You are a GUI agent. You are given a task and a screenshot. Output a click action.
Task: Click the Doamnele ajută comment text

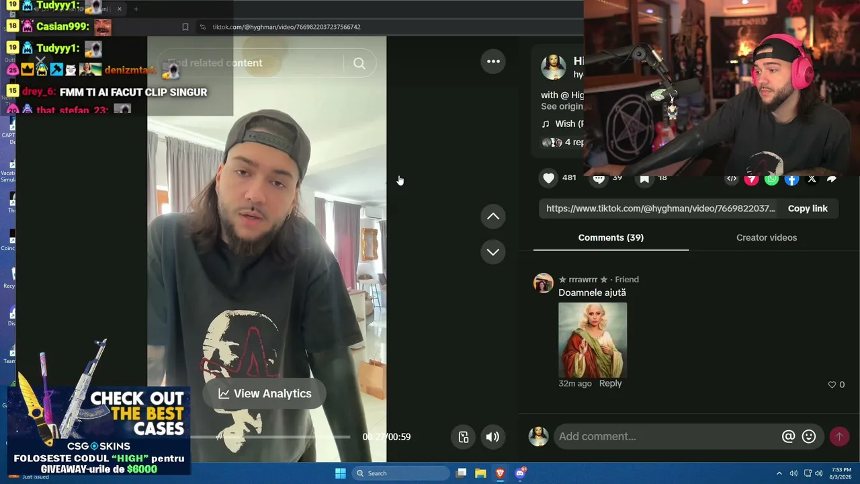point(592,292)
